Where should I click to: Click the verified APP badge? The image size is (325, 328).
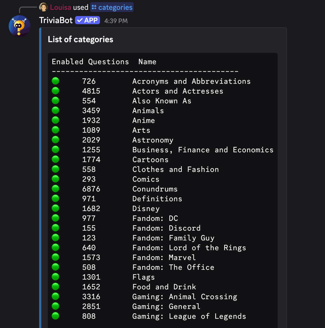(87, 20)
